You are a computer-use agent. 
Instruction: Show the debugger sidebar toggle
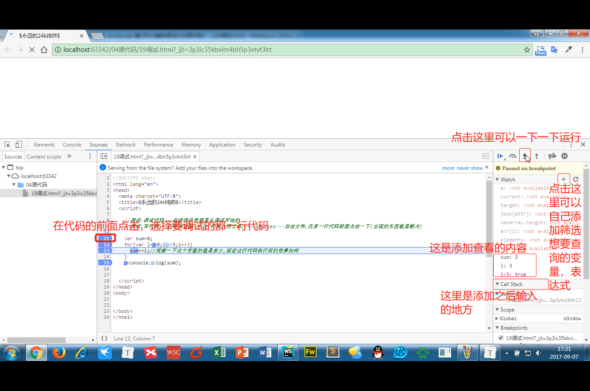pyautogui.click(x=485, y=156)
